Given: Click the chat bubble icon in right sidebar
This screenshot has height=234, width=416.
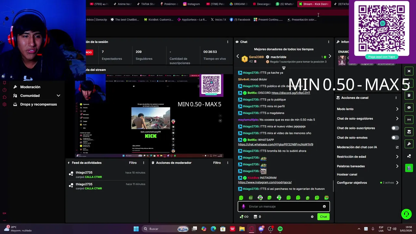Looking at the screenshot, I should [409, 108].
